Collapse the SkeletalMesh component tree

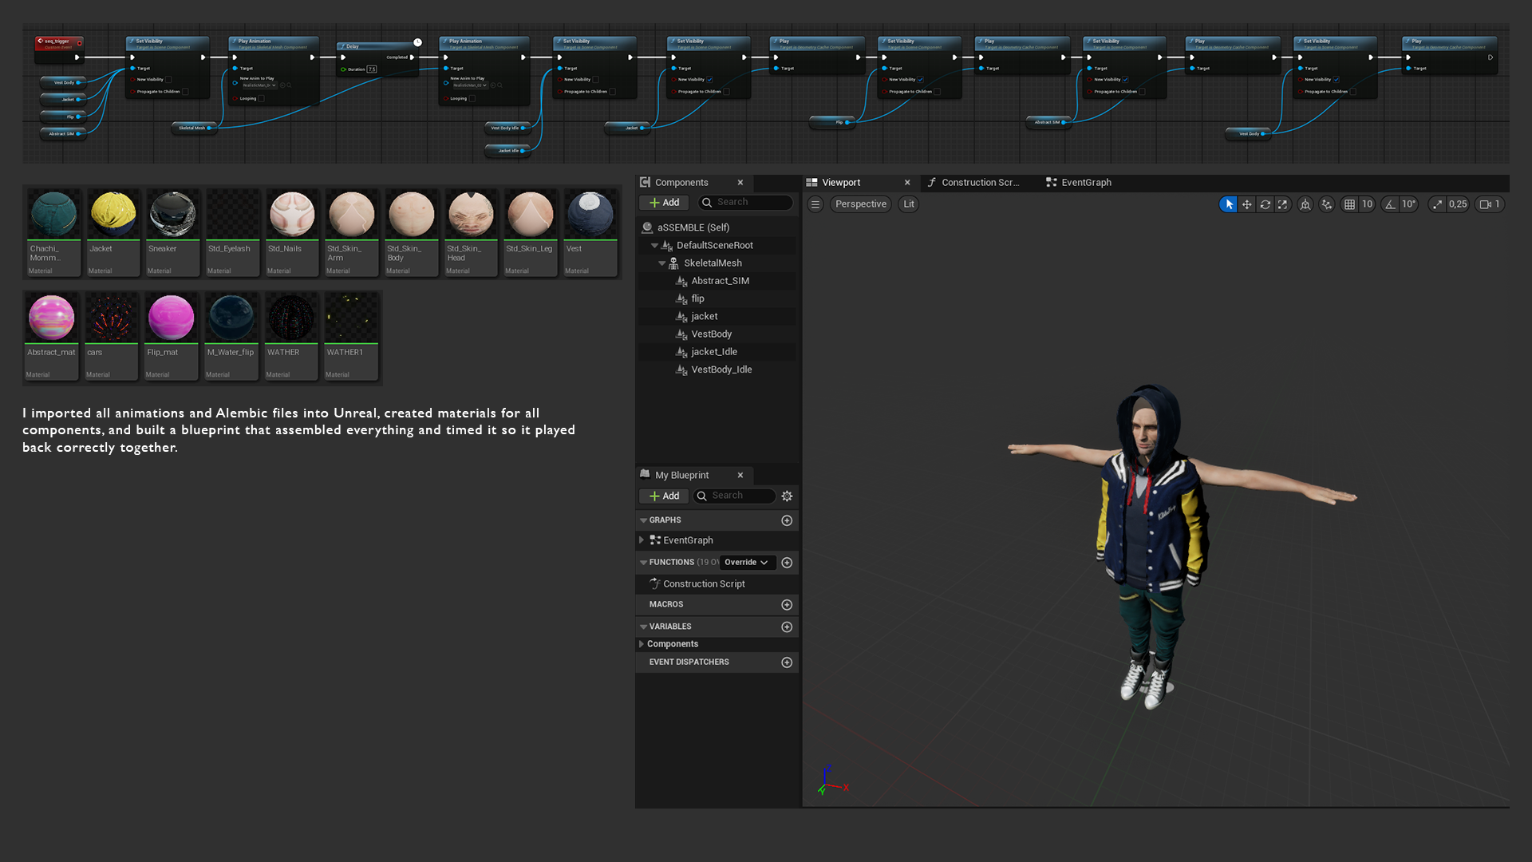point(661,263)
